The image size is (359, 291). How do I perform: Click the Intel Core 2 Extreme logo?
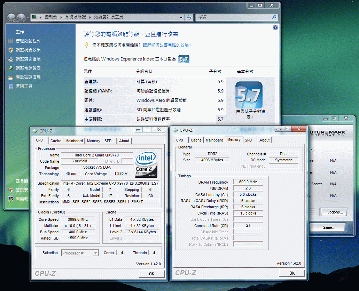coord(146,164)
